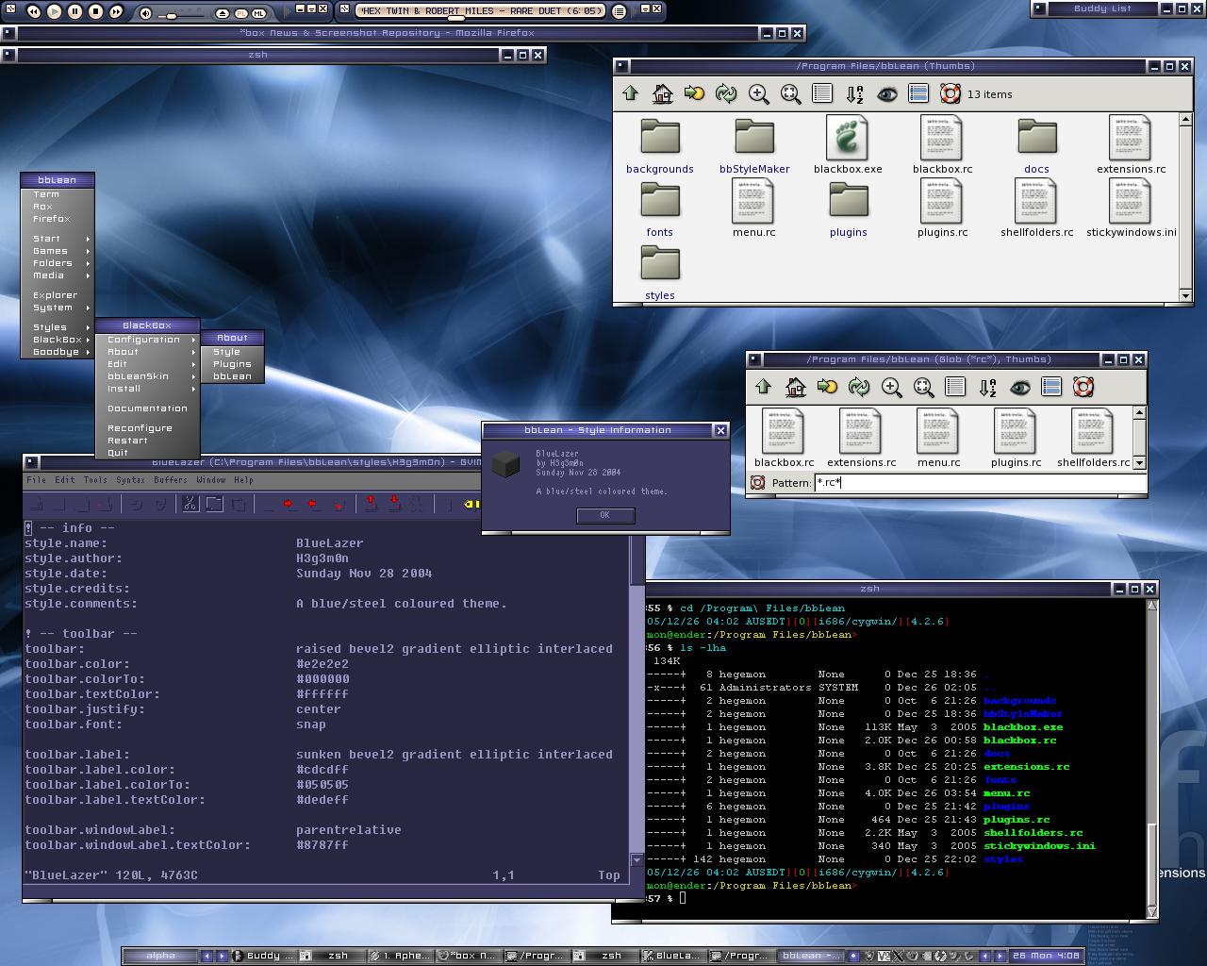Screen dimensions: 1207x966
Task: Toggle hidden files eye in Glob window
Action: click(x=1019, y=387)
